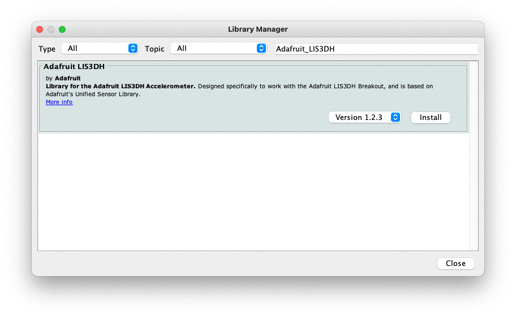Click the Library Manager title bar text
This screenshot has height=318, width=516.
tap(258, 29)
